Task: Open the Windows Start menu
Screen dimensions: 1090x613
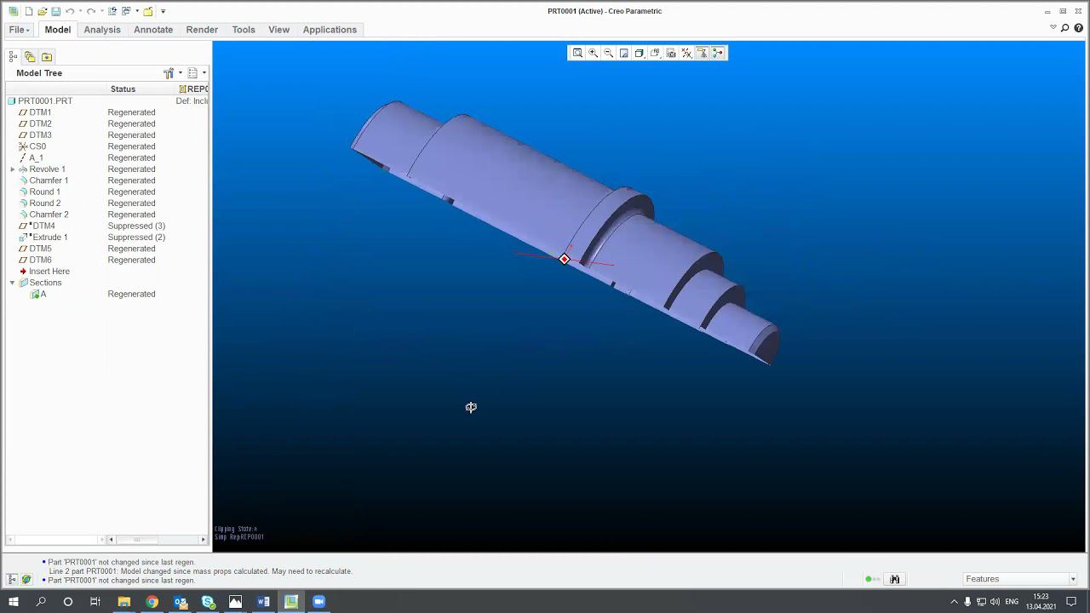Action: [x=13, y=602]
